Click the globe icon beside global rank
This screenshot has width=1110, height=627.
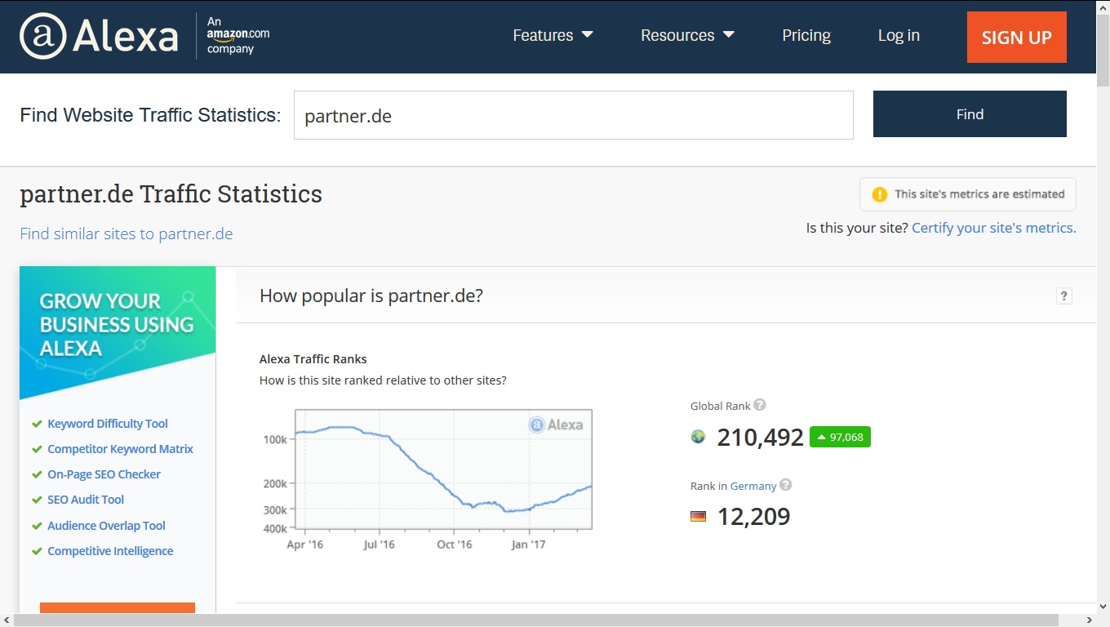click(x=698, y=437)
